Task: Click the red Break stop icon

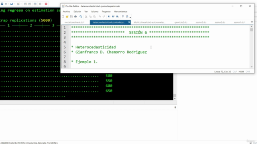Action: point(46,4)
